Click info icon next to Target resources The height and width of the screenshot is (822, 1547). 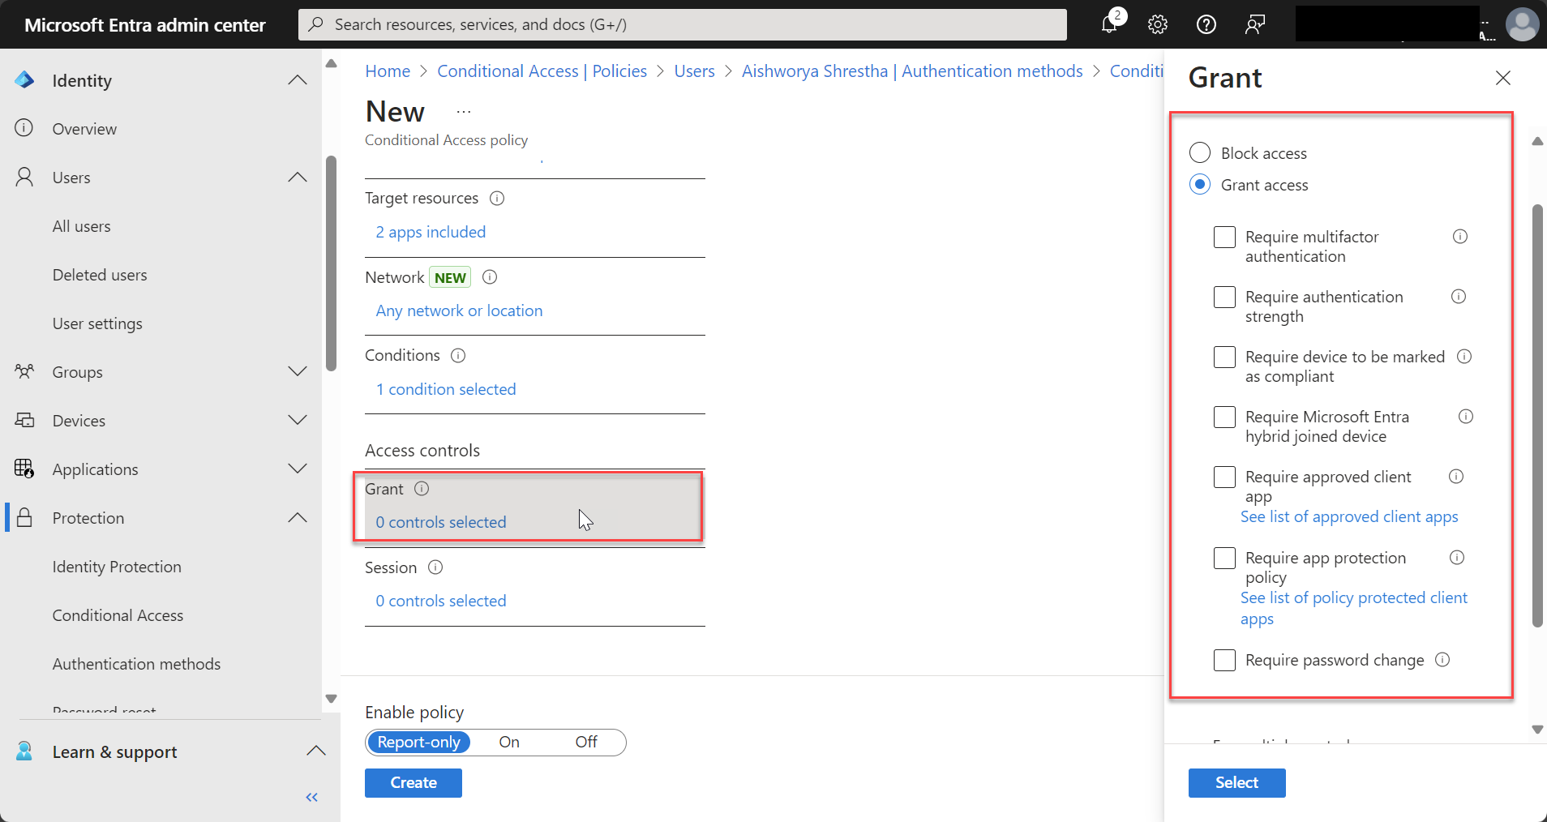coord(497,198)
